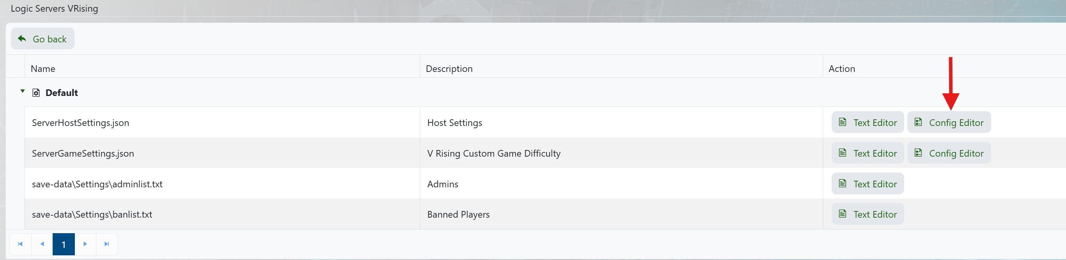Screen dimensions: 1066x260
Task: Click the Description column header
Action: click(449, 68)
